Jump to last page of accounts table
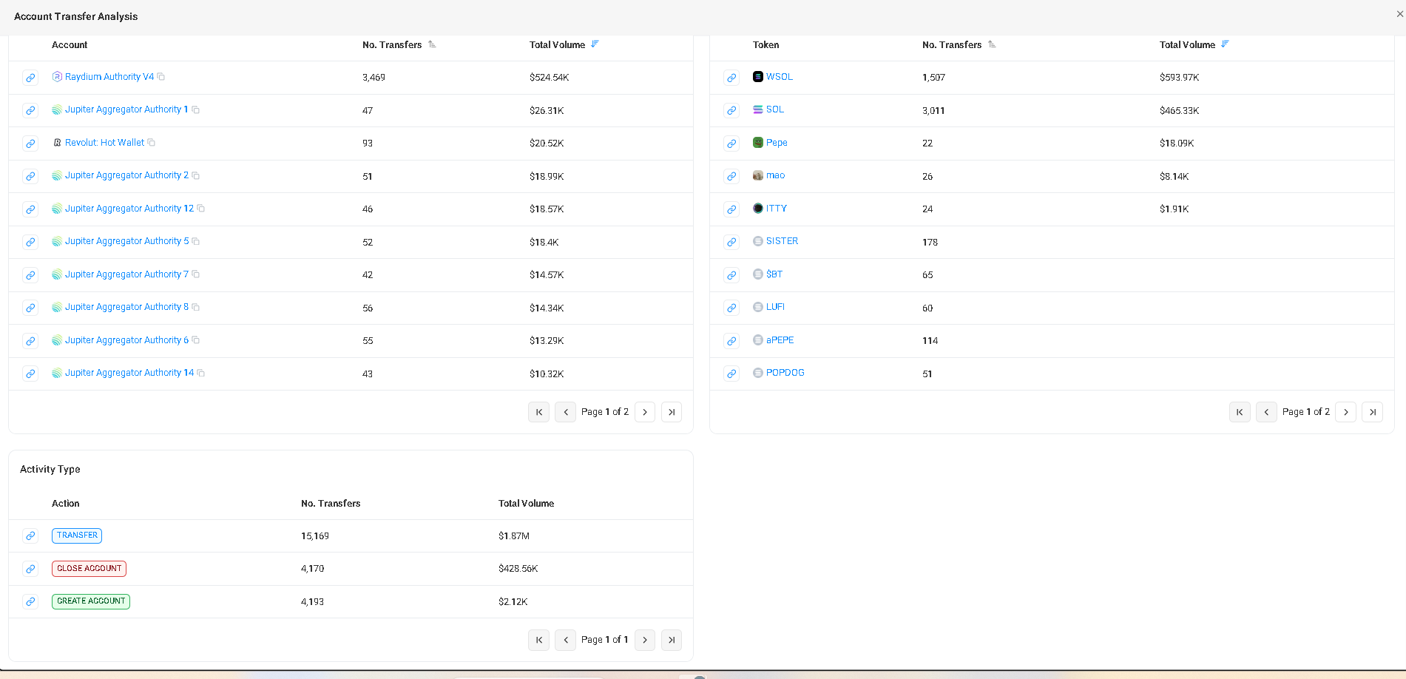The width and height of the screenshot is (1406, 679). (x=672, y=412)
